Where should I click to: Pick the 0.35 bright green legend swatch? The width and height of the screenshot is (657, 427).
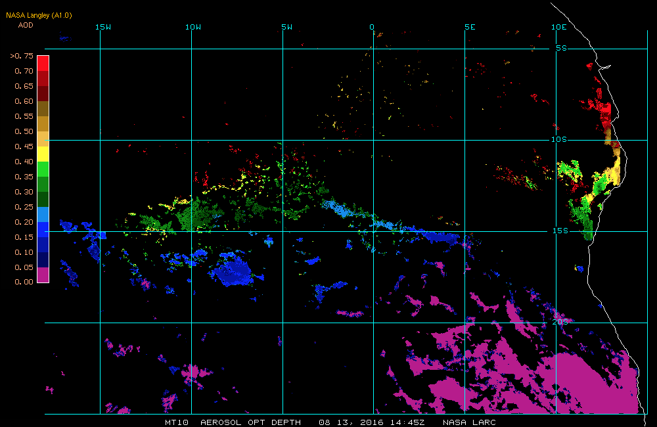(43, 169)
